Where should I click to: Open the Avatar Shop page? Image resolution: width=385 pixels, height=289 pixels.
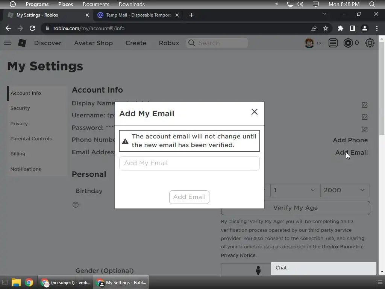click(x=94, y=43)
